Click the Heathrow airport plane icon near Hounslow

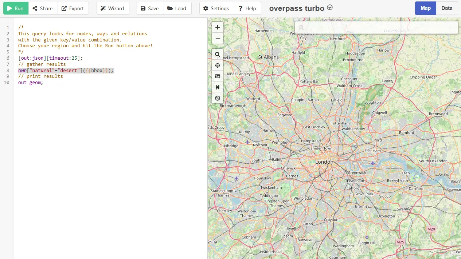coord(237,178)
